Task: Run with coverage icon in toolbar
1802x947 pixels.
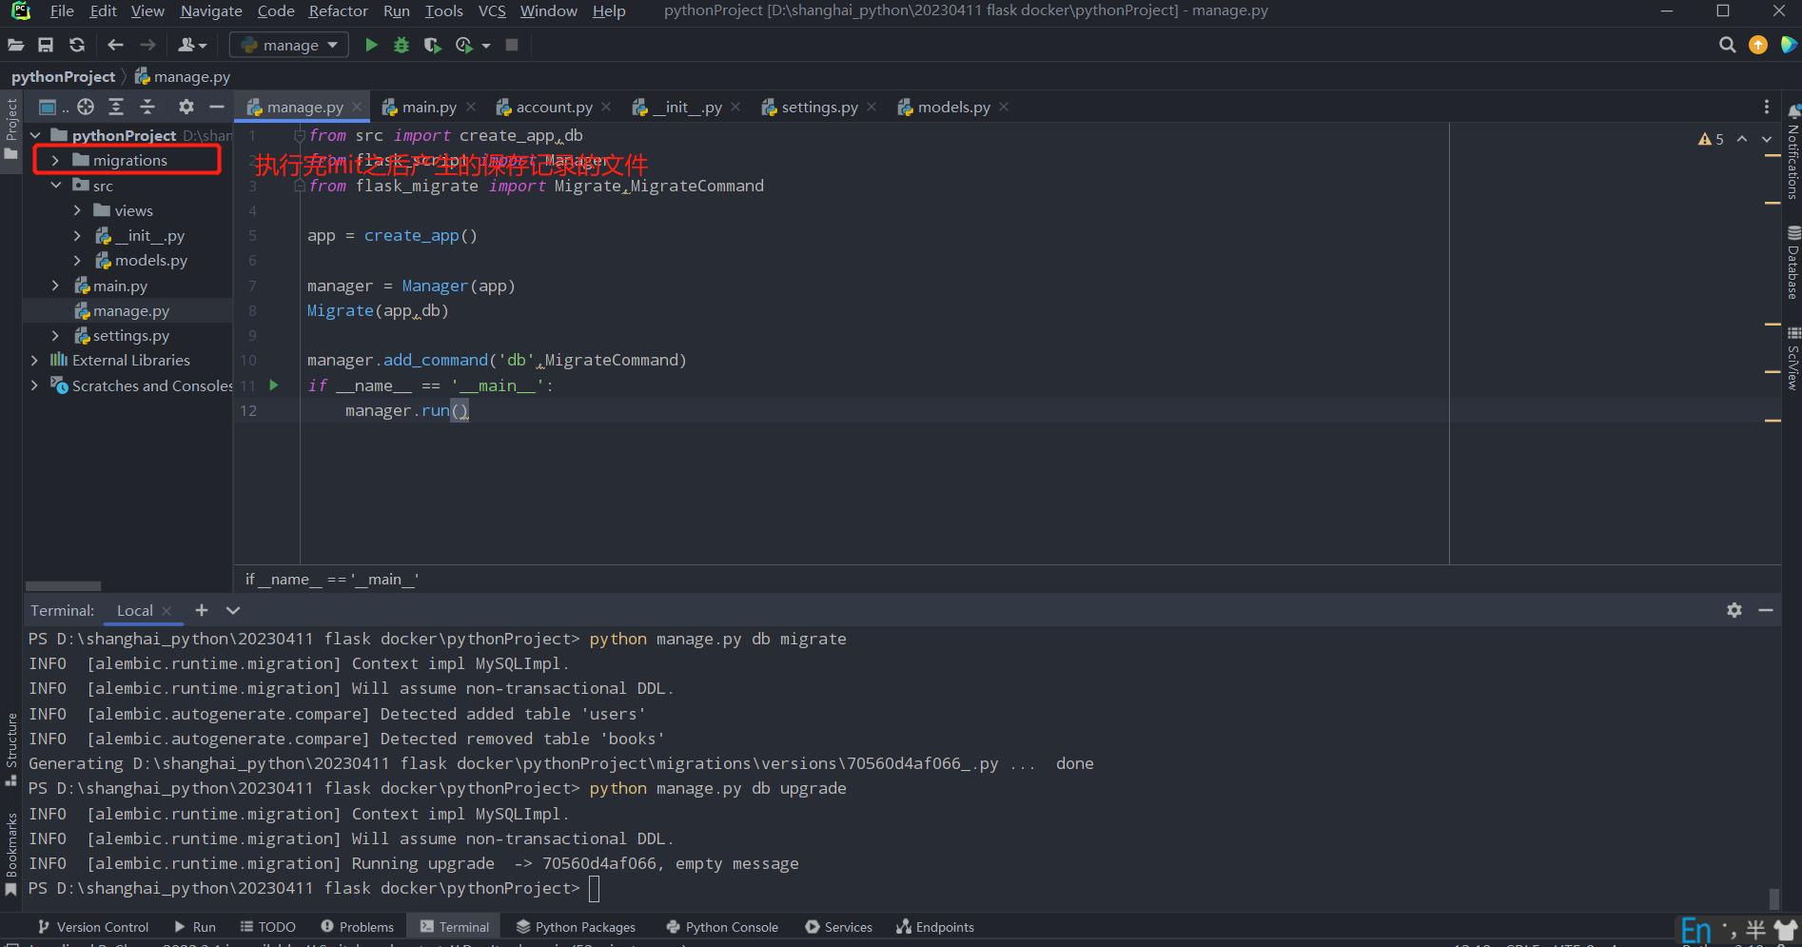Action: [432, 45]
